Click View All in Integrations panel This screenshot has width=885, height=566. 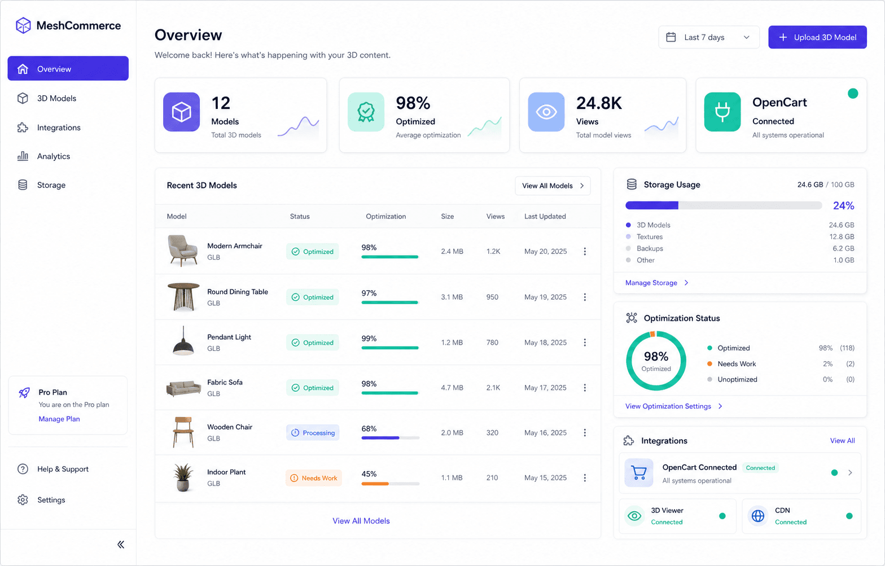coord(842,441)
